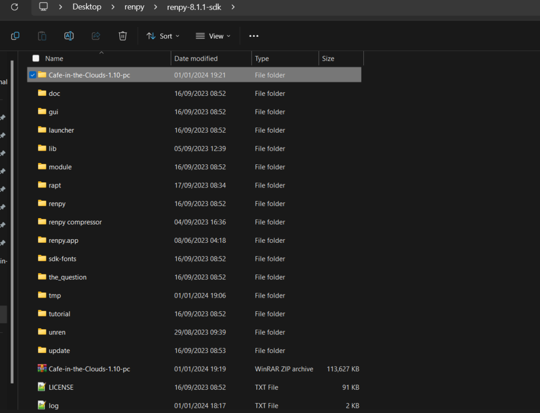Expand the chevron between renpy and renpy-8.1.1-sdk
540x413 pixels.
156,7
